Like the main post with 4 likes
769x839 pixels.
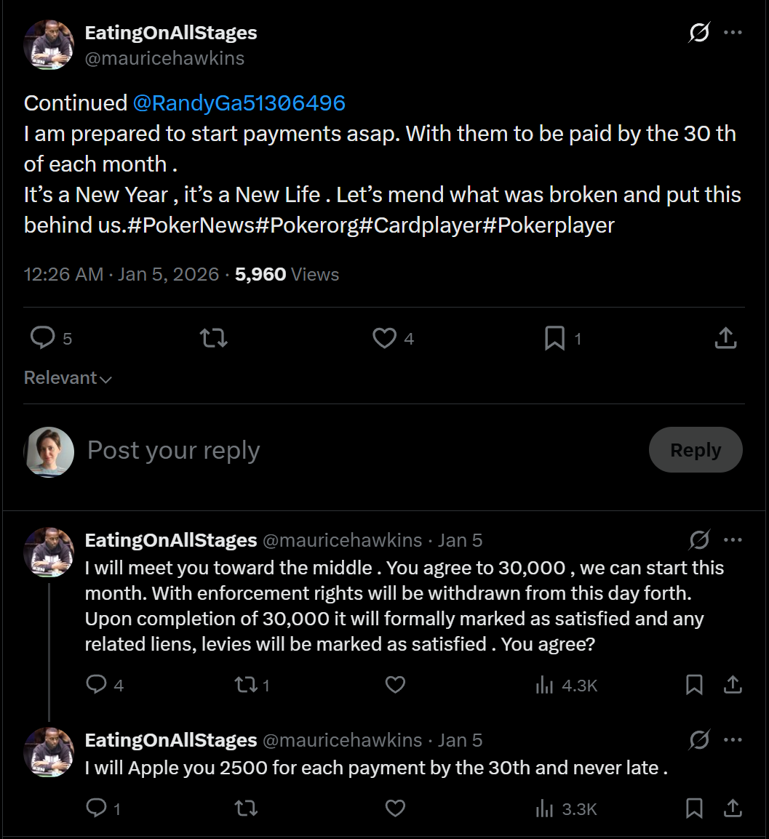click(384, 337)
